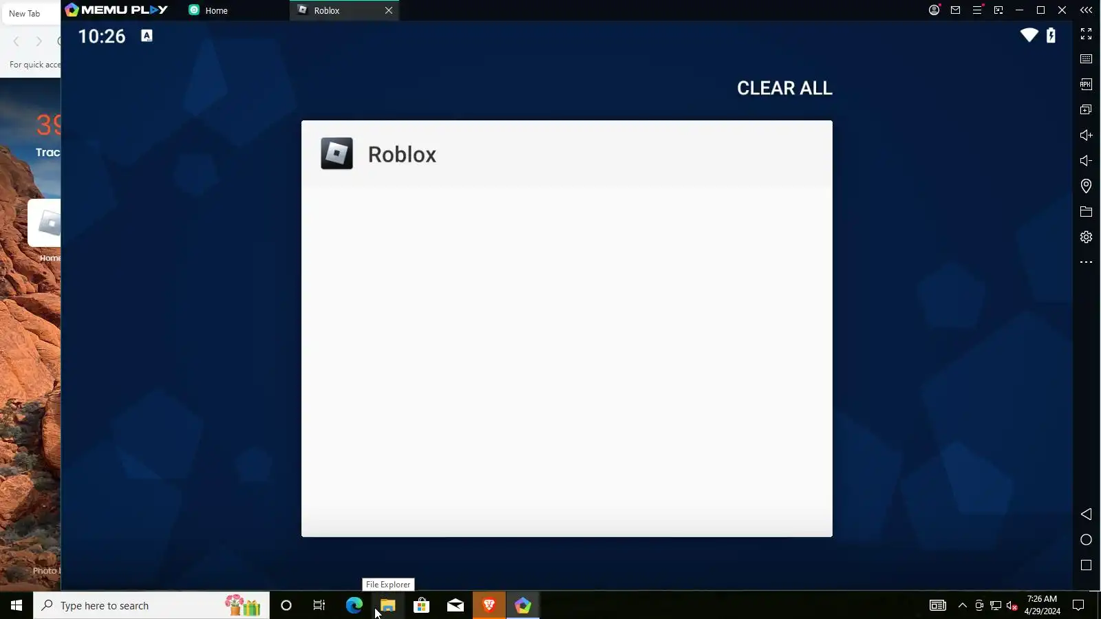Install an APK via sidebar icon

(1086, 84)
